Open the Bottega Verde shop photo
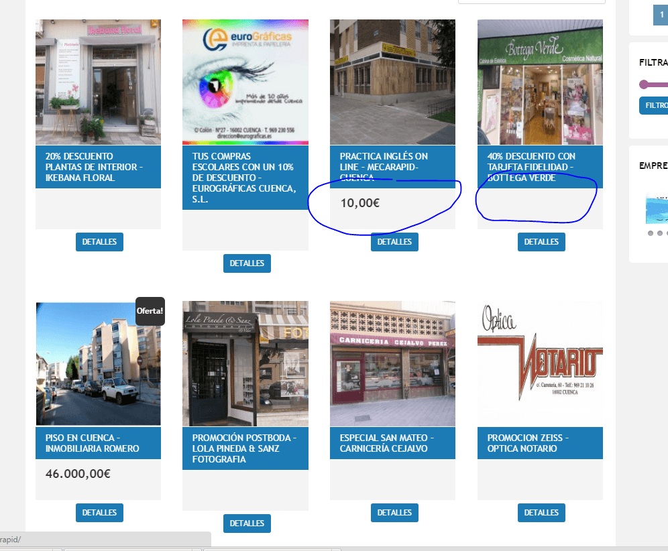The image size is (668, 551). [x=540, y=82]
